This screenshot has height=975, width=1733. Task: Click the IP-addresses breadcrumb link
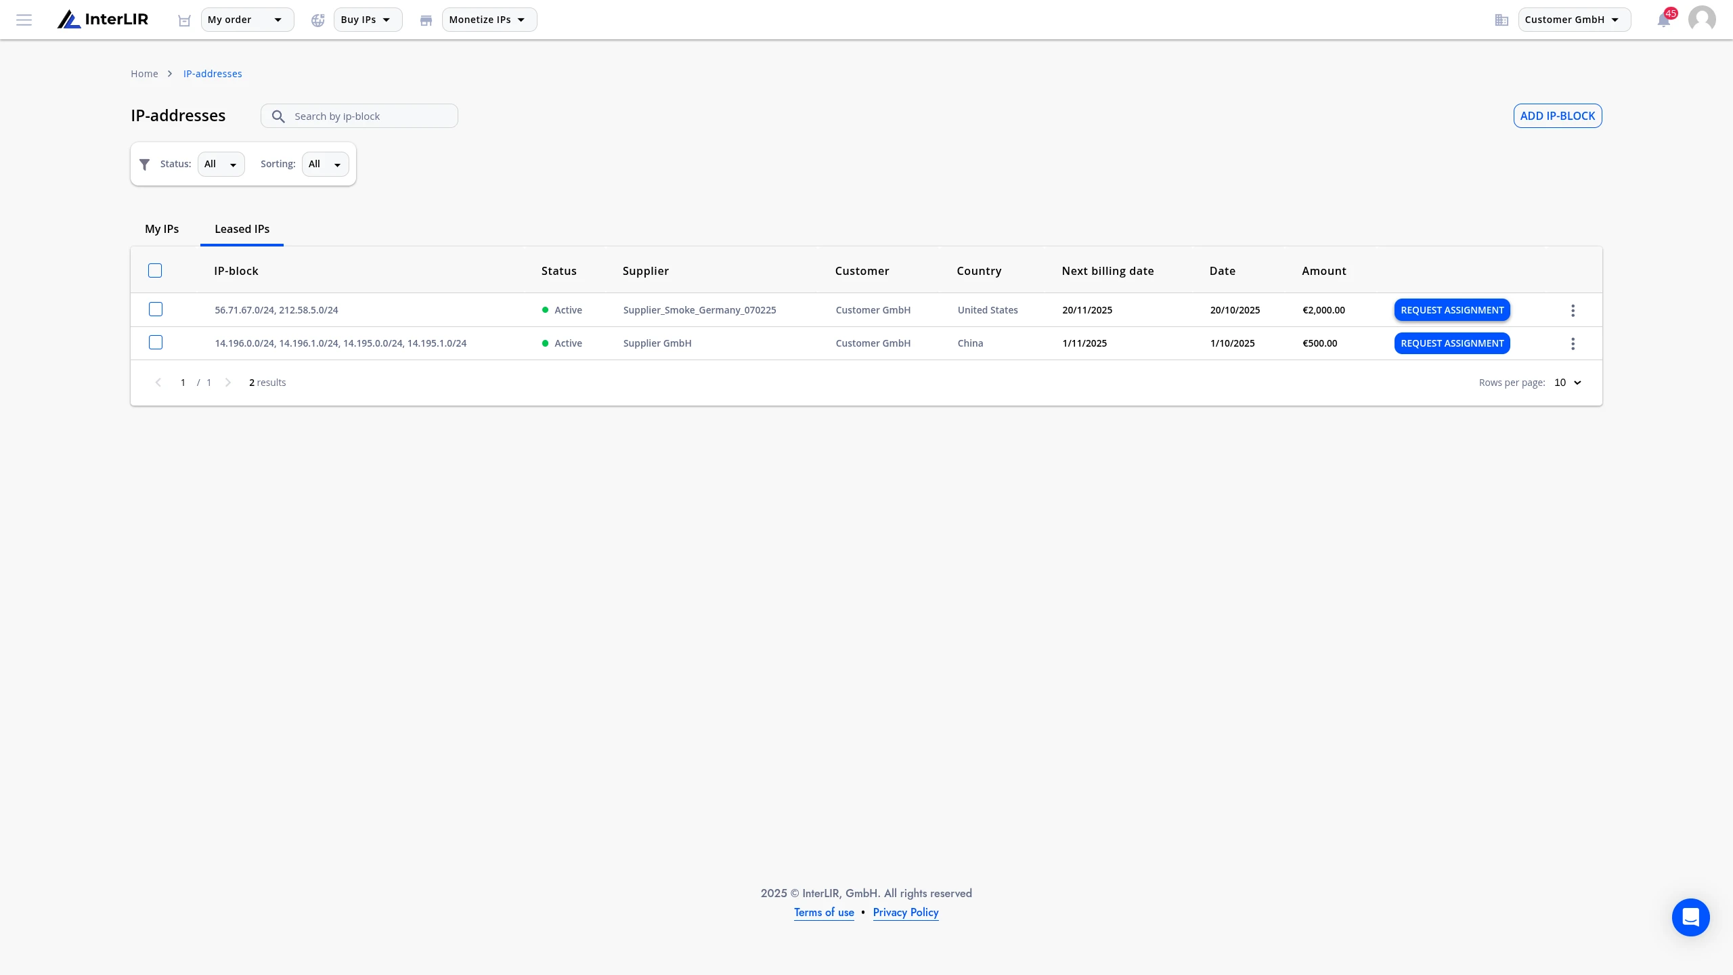tap(213, 74)
